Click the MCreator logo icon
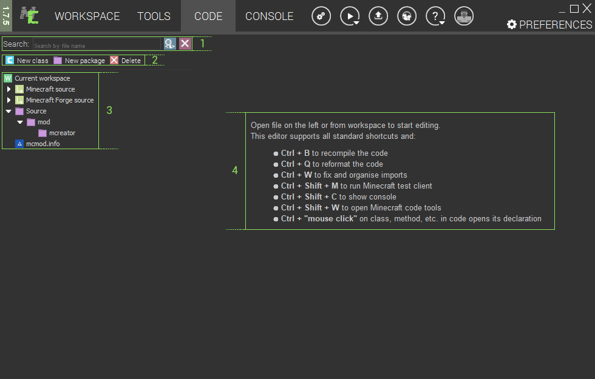595x379 pixels. (x=30, y=16)
